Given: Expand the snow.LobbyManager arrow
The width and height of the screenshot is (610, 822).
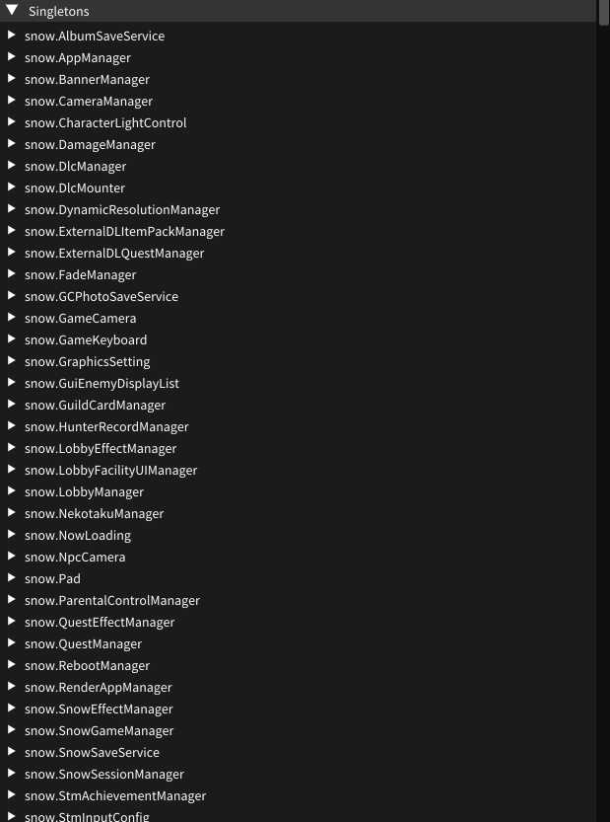Looking at the screenshot, I should pyautogui.click(x=11, y=491).
